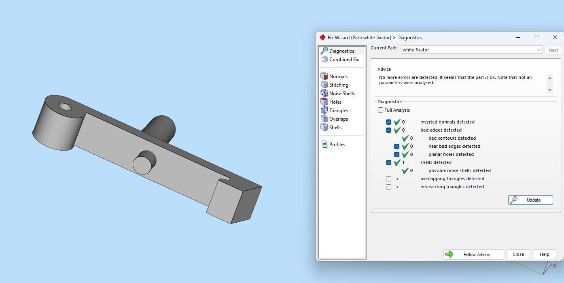Open the Diagnostics page
The image size is (564, 283).
click(x=341, y=51)
